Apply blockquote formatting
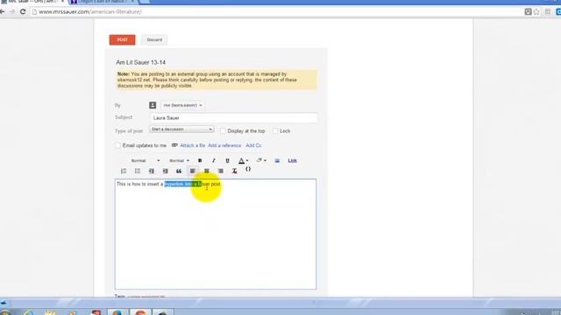 179,171
